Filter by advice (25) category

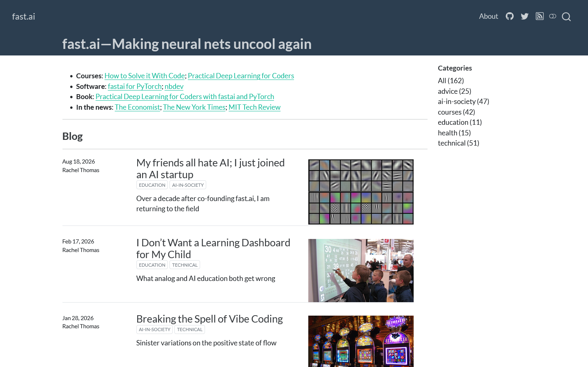click(454, 91)
